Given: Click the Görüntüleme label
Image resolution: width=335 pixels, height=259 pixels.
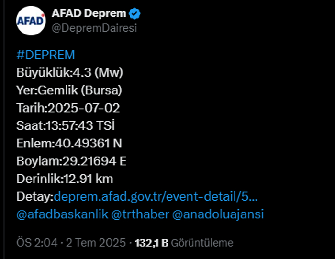Looking at the screenshot, I should coord(202,243).
